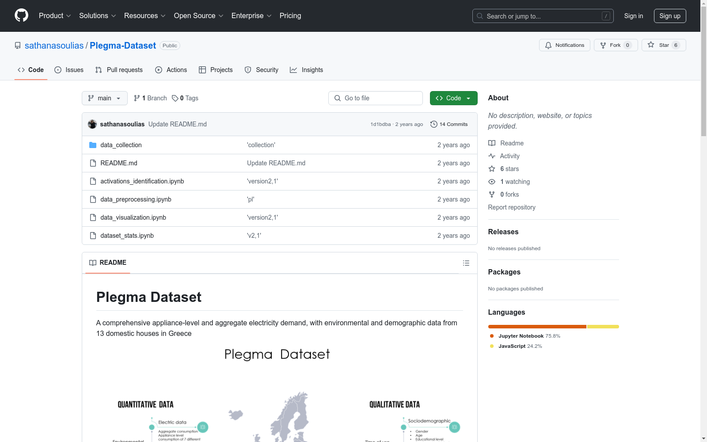Click the search magnifier icon in header
The height and width of the screenshot is (442, 707).
click(x=480, y=16)
